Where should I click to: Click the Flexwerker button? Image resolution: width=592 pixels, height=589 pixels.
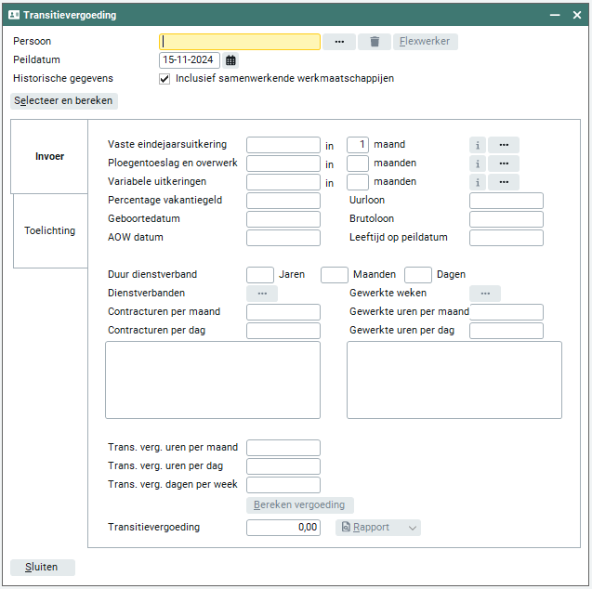pos(426,42)
